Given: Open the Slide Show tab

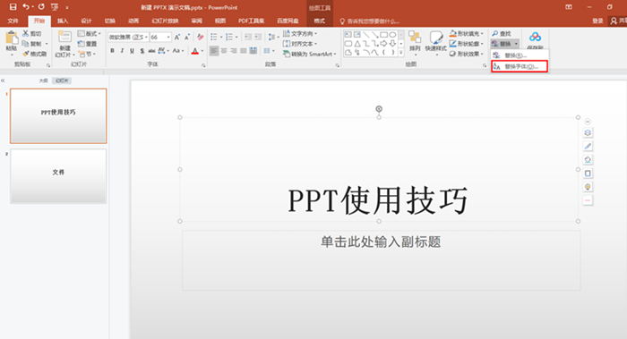Looking at the screenshot, I should click(x=165, y=21).
